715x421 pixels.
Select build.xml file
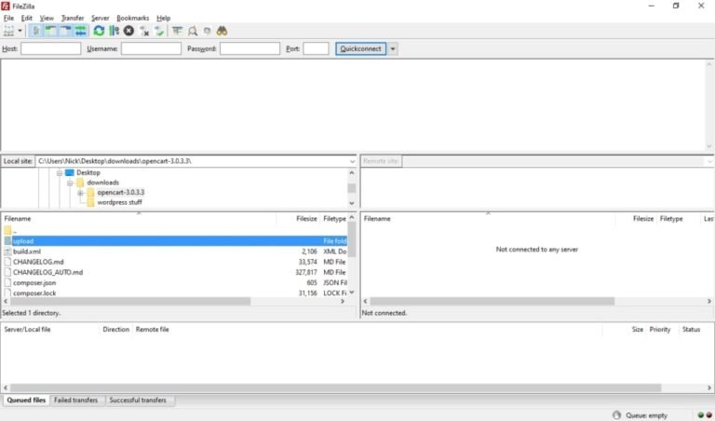point(175,251)
